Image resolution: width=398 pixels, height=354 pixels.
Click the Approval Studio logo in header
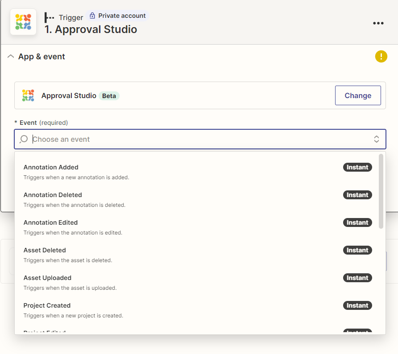[23, 22]
